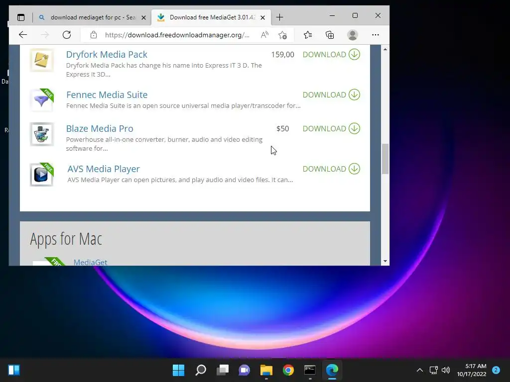Click DOWNLOAD text for Fennec Media Suite
This screenshot has width=510, height=382.
click(324, 95)
